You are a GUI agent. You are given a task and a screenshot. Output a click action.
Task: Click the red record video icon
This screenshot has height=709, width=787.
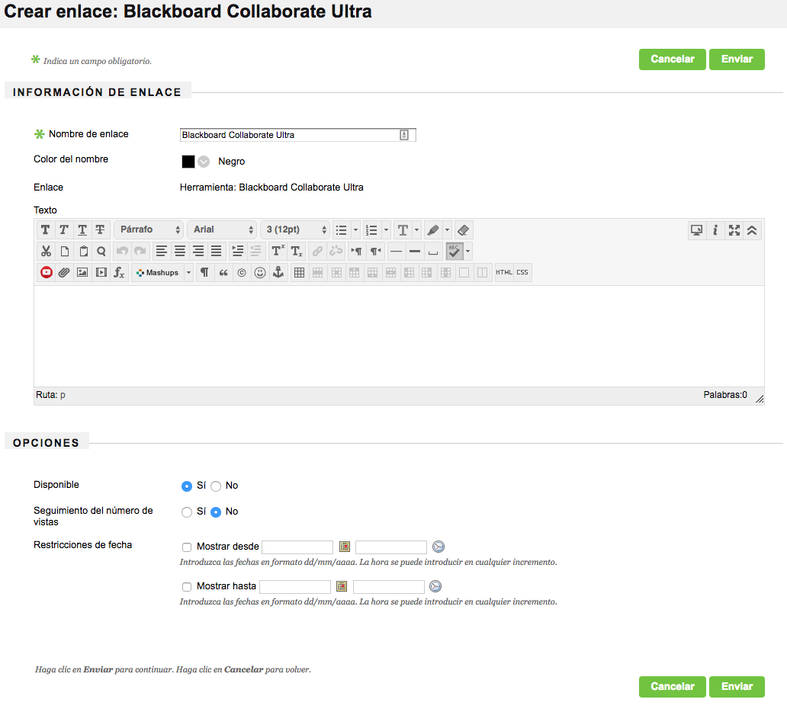[x=47, y=272]
